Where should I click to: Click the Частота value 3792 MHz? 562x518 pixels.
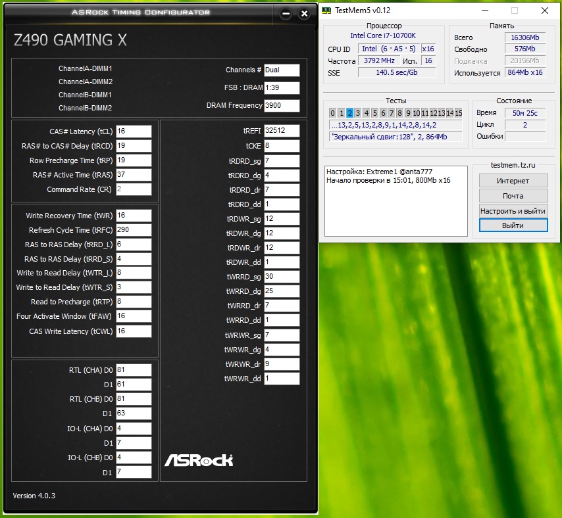379,60
